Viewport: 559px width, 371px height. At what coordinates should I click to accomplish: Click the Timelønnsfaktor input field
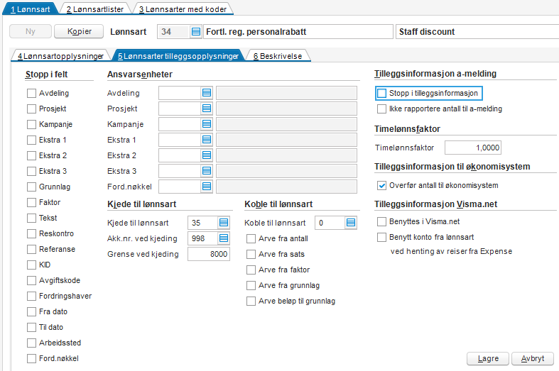tap(473, 148)
